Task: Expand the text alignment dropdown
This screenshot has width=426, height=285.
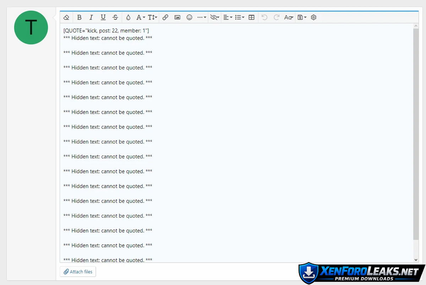Action: coord(228,17)
